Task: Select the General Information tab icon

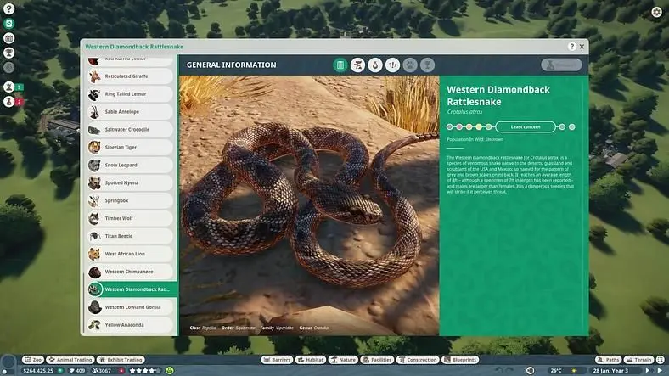Action: (340, 65)
